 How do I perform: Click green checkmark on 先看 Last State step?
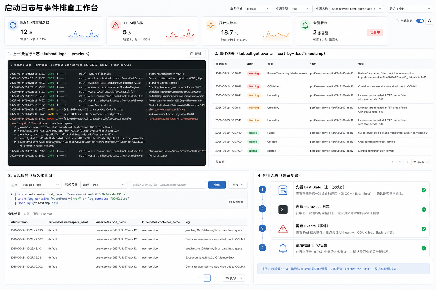click(x=424, y=190)
